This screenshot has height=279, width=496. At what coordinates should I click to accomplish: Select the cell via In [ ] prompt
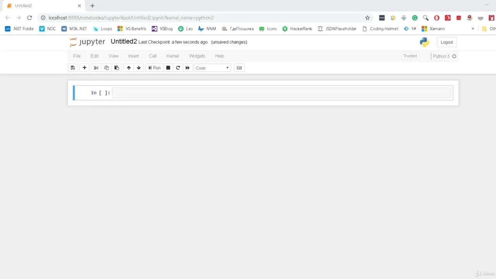click(x=100, y=93)
